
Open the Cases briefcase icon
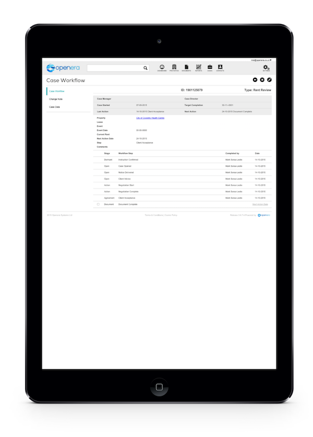(x=210, y=67)
